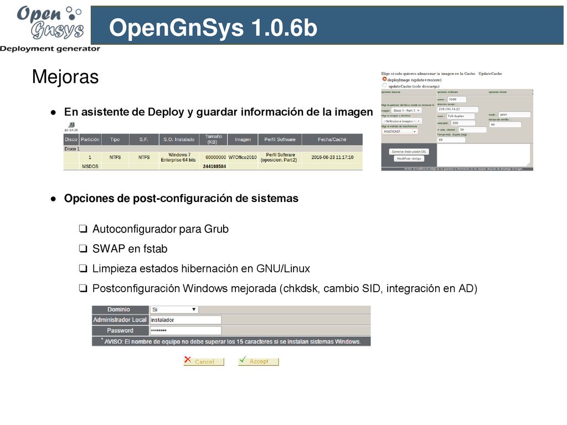Click the pc-14-29 computer icon
Image resolution: width=567 pixels, height=425 pixels.
pyautogui.click(x=71, y=125)
